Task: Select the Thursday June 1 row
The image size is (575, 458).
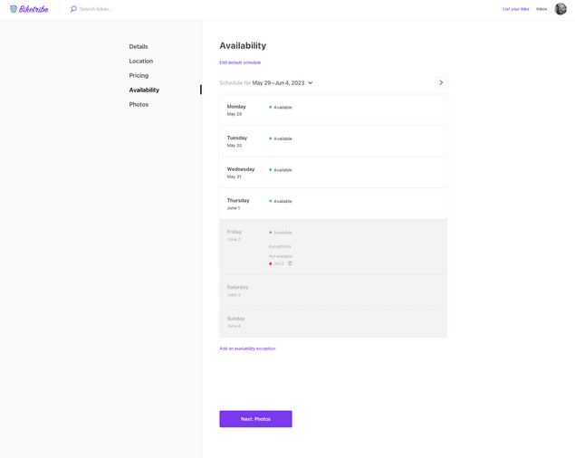Action: tap(333, 204)
